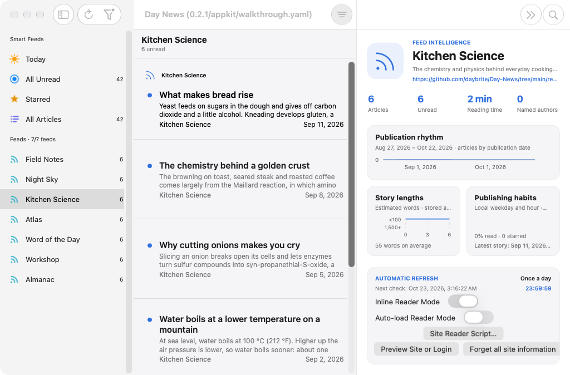Image resolution: width=570 pixels, height=375 pixels.
Task: Click the Feeds 7/7 feeds header
Action: coord(33,139)
